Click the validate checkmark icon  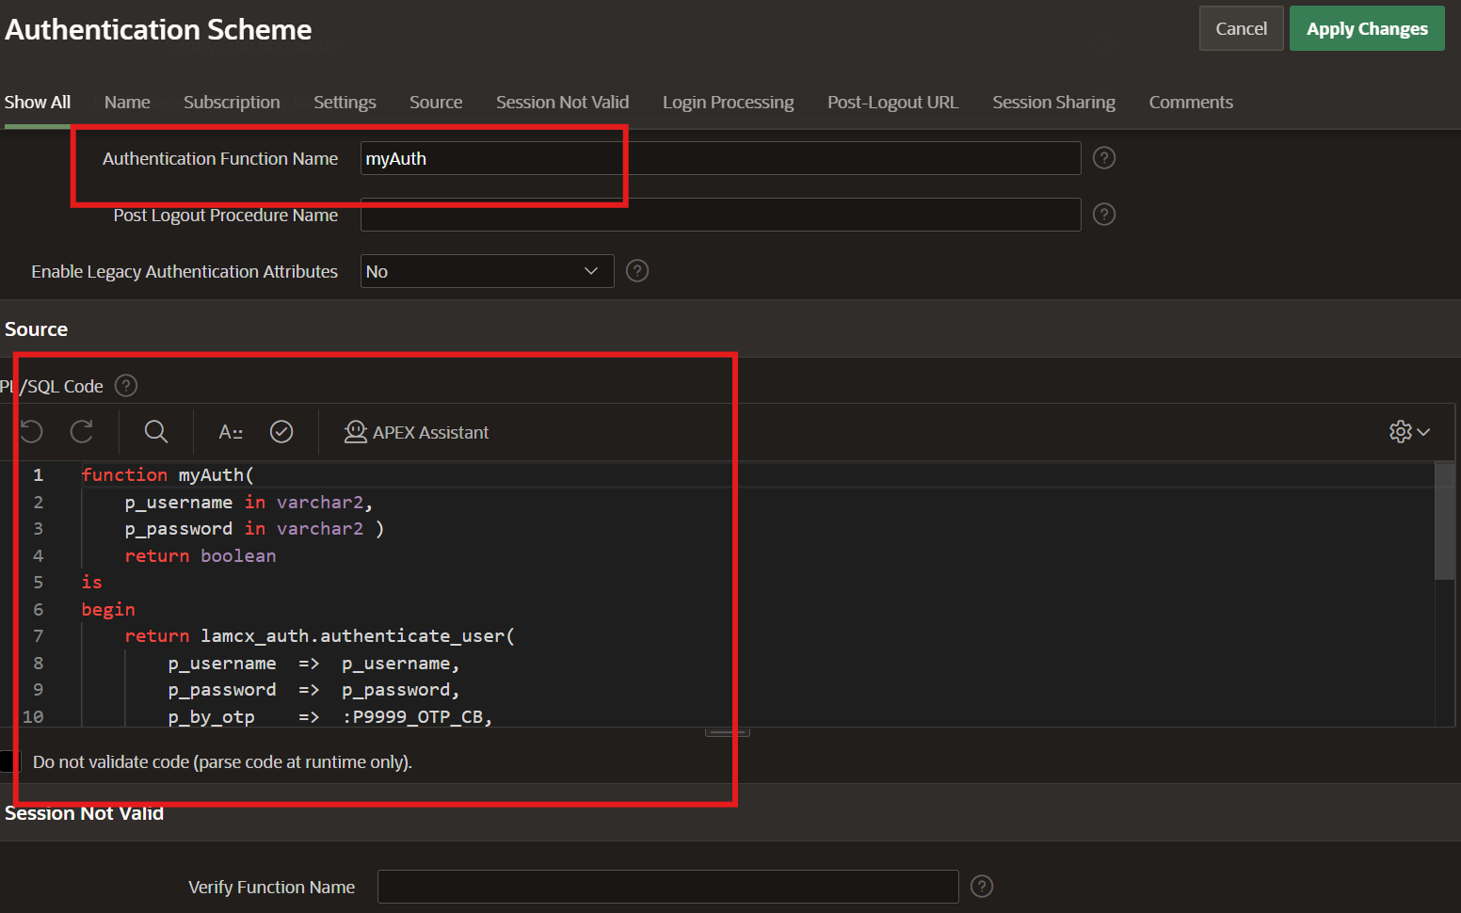[281, 432]
